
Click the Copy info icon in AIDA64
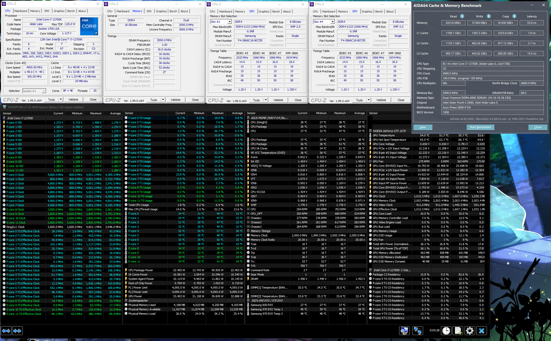(514, 16)
